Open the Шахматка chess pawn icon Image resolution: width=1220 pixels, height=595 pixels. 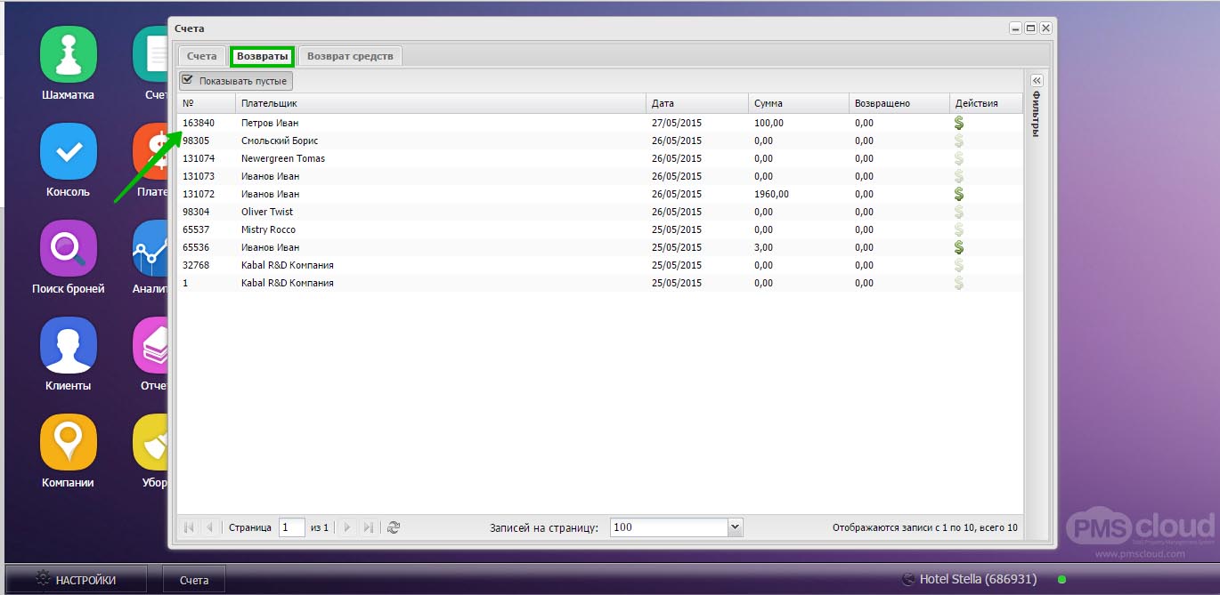click(68, 54)
